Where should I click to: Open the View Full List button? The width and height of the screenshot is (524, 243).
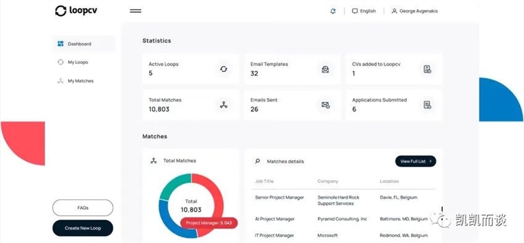415,161
